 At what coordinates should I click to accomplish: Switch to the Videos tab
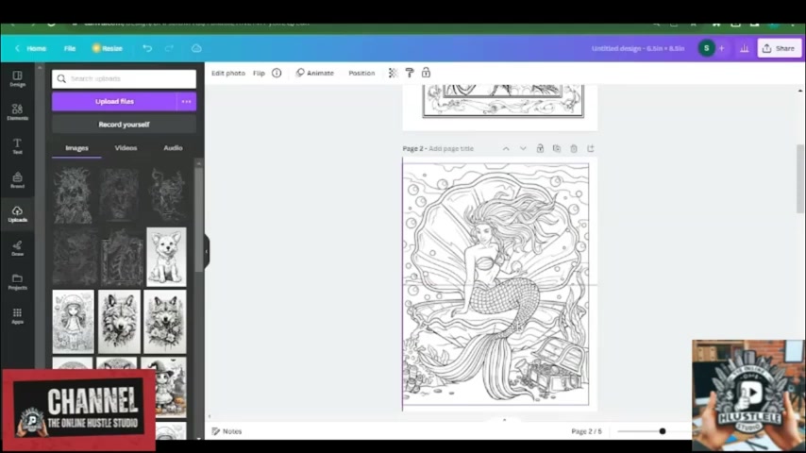point(126,148)
